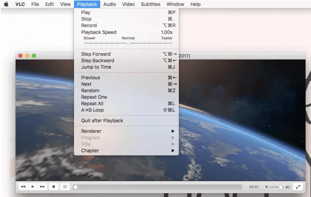Close the VLC window with red button
Screen dimensions: 311x197
[x=20, y=56]
